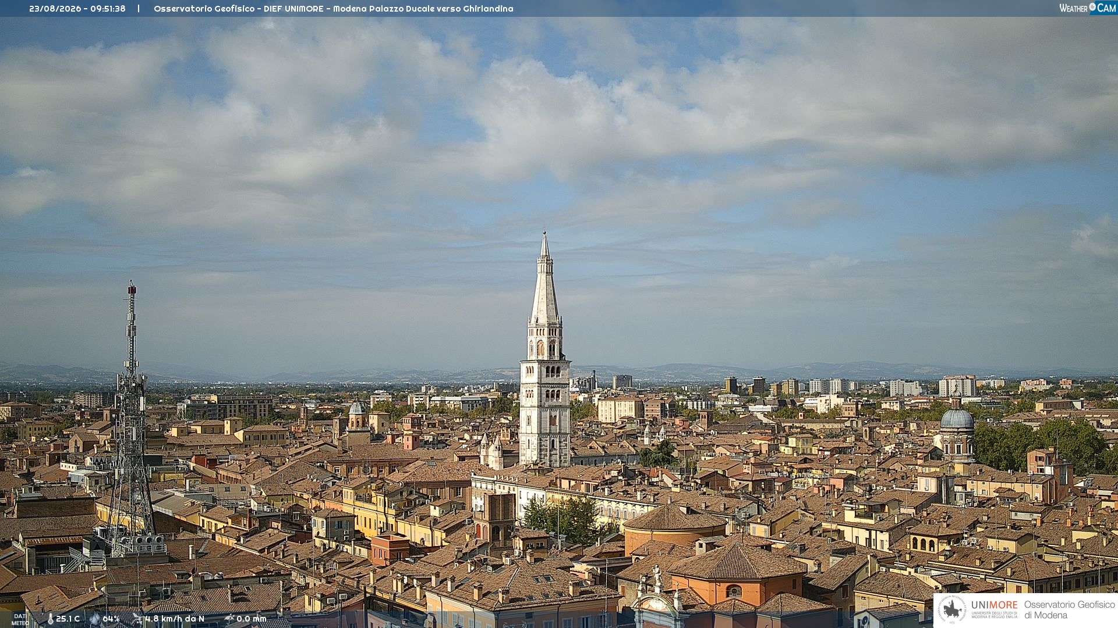Click the Modena Palazzo Ducale verso Ghirlandina caption
The height and width of the screenshot is (628, 1118).
(423, 9)
